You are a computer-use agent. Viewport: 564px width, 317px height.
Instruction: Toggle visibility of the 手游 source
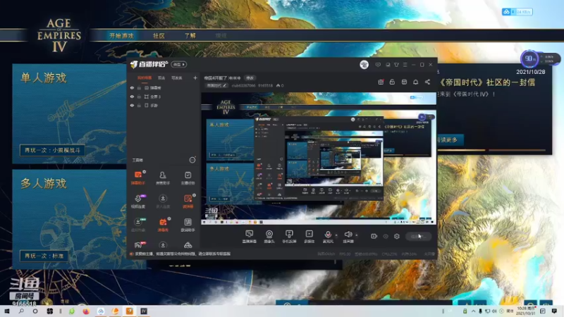tap(132, 105)
